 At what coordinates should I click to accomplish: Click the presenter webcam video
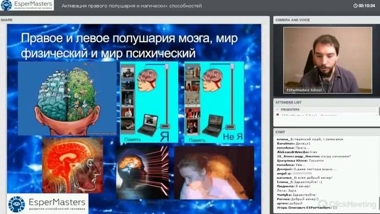328,60
